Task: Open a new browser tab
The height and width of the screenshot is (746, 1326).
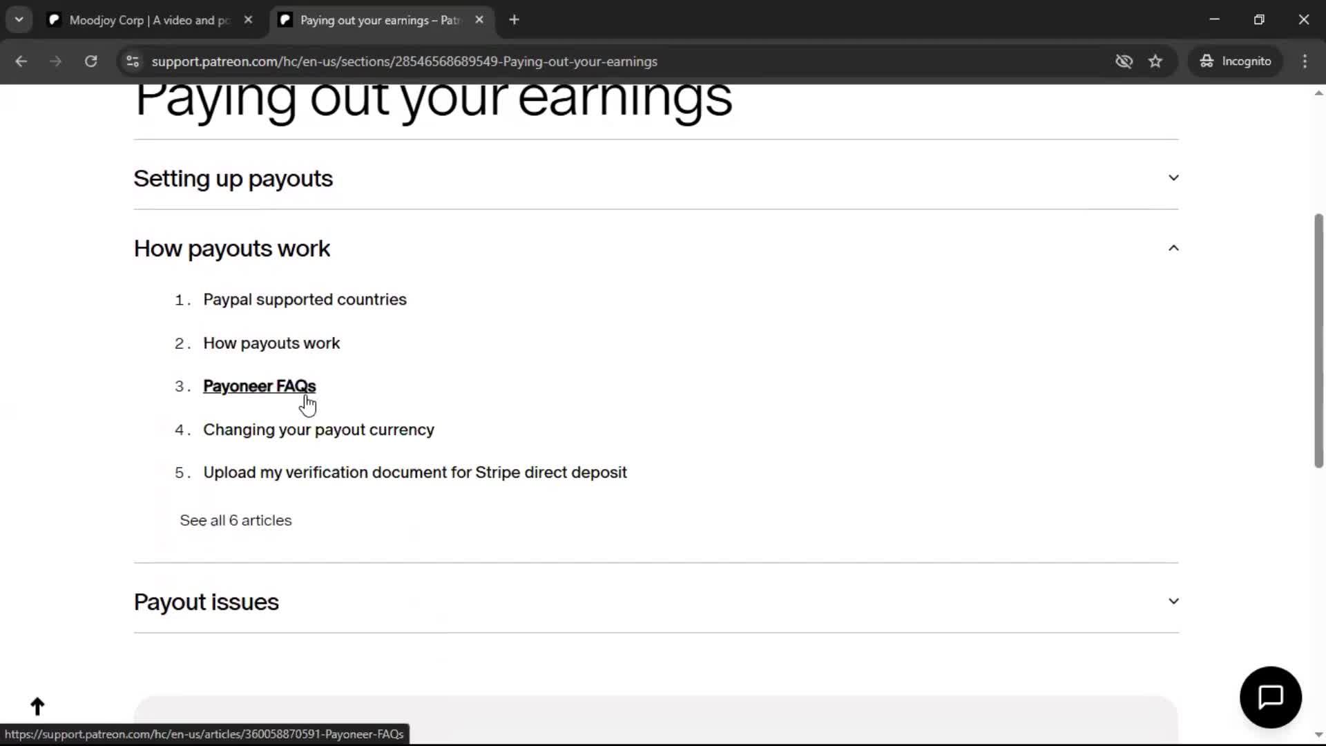Action: (514, 20)
